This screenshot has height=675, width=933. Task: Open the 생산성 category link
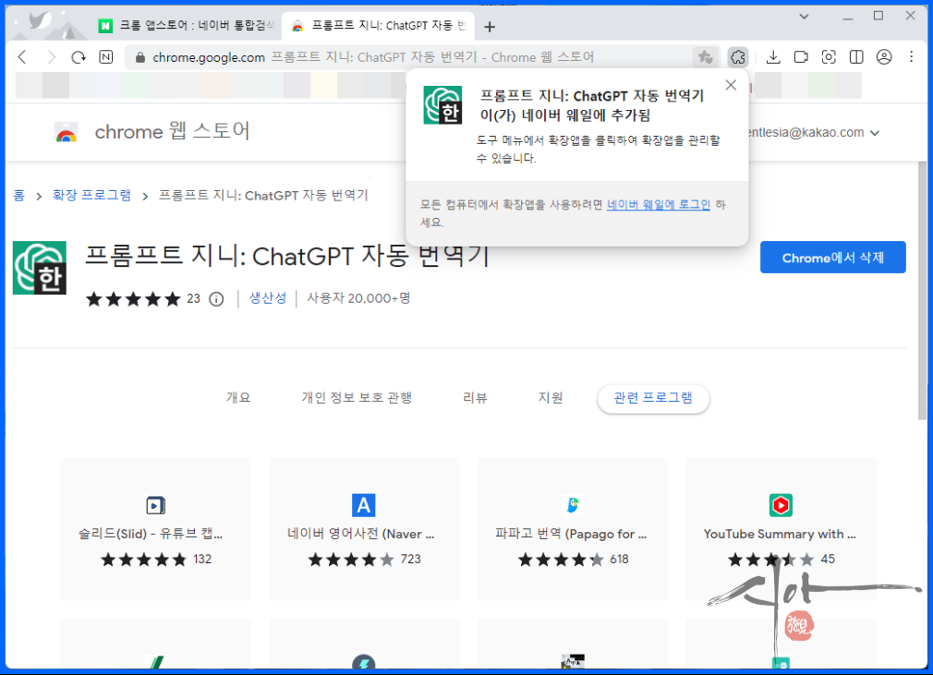tap(268, 298)
